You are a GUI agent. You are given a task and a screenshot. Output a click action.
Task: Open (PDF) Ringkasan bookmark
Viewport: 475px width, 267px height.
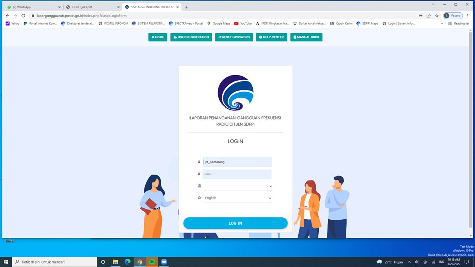point(272,23)
